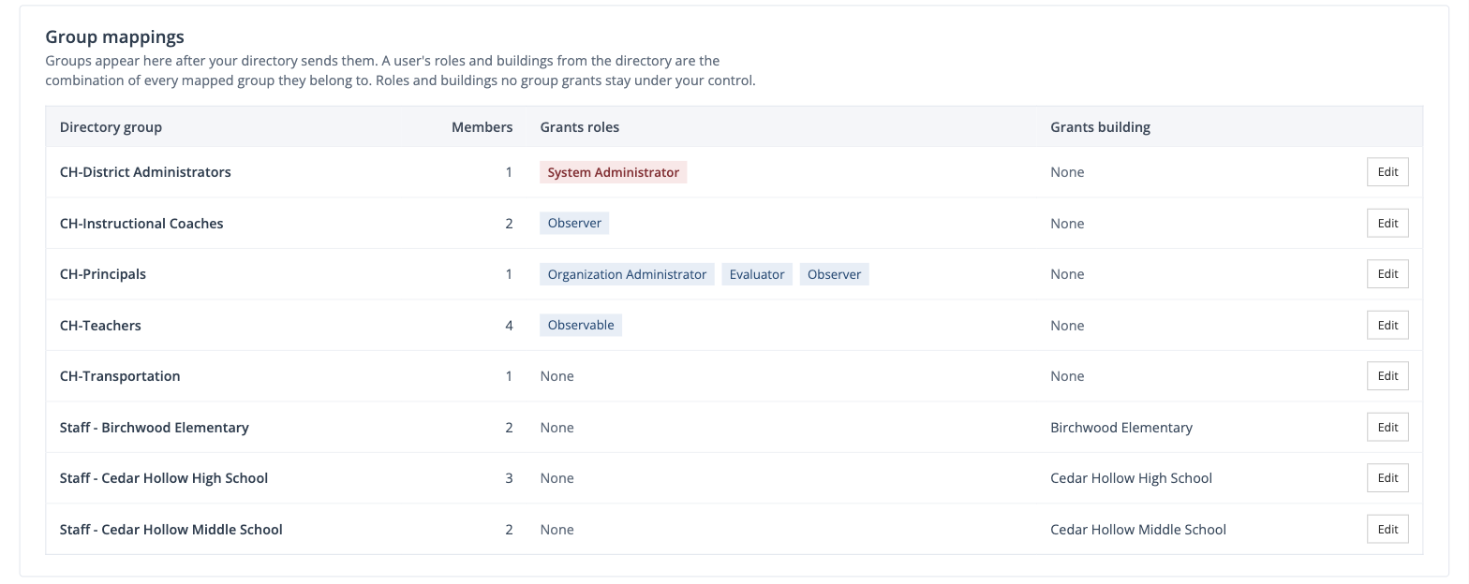Image resolution: width=1469 pixels, height=584 pixels.
Task: Select the CH-Principals group name
Action: click(103, 274)
